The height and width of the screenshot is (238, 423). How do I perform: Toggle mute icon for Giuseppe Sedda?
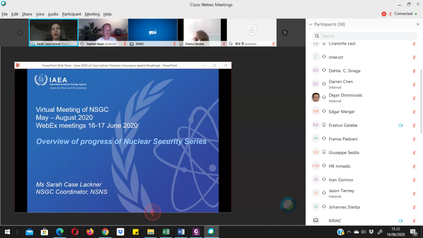coord(414,153)
